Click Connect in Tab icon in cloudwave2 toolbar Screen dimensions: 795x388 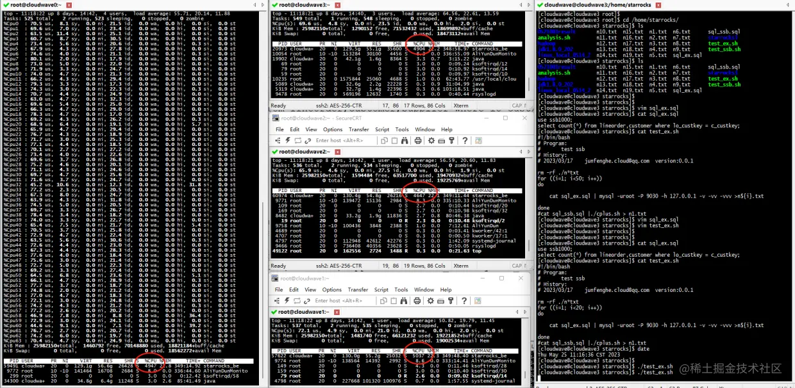coord(298,140)
